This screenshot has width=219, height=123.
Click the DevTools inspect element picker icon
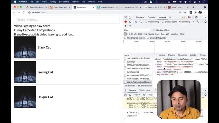(x=126, y=17)
